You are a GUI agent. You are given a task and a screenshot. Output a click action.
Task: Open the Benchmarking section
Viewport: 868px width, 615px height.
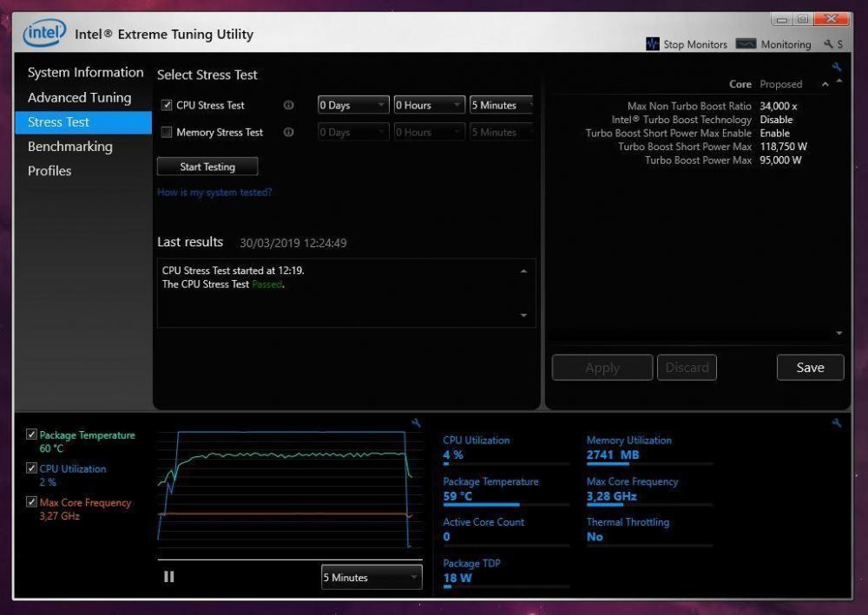69,147
